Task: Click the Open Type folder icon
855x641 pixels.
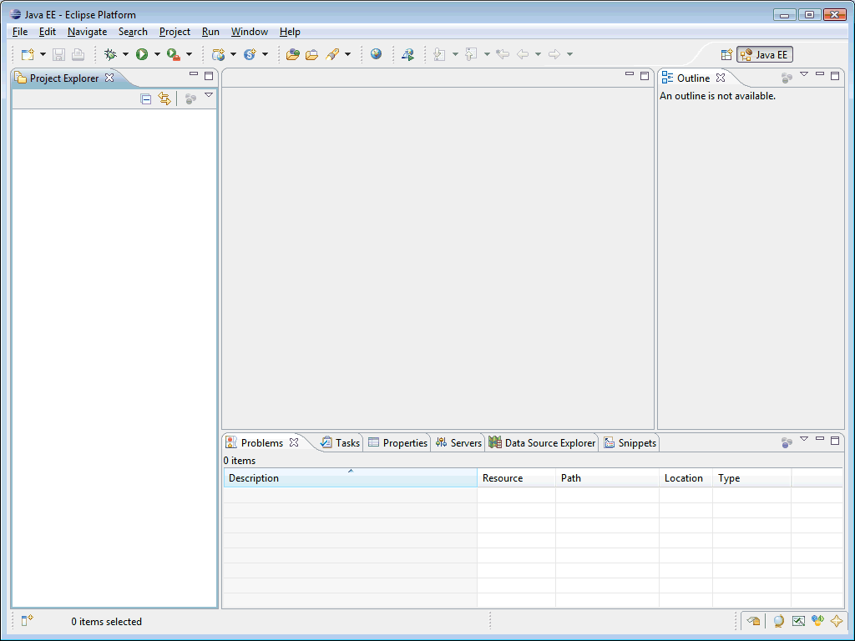Action: (293, 54)
